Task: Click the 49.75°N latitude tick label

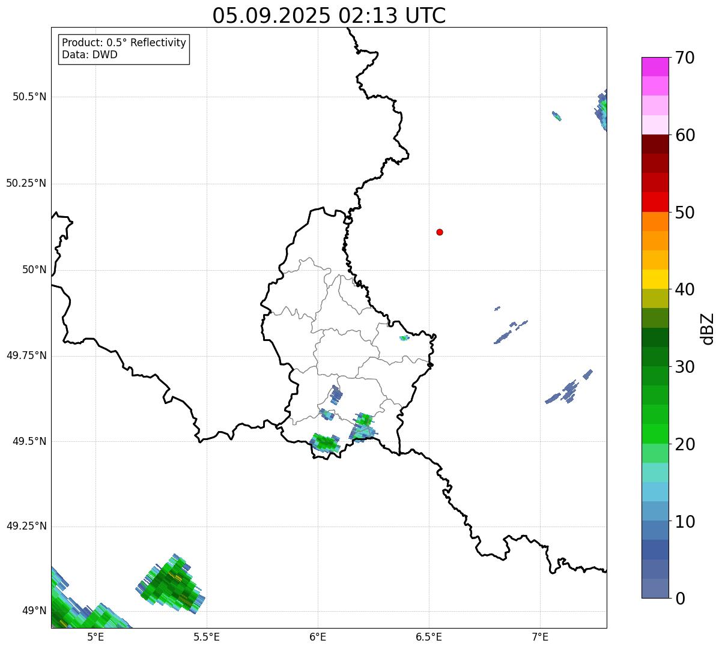Action: pyautogui.click(x=26, y=355)
